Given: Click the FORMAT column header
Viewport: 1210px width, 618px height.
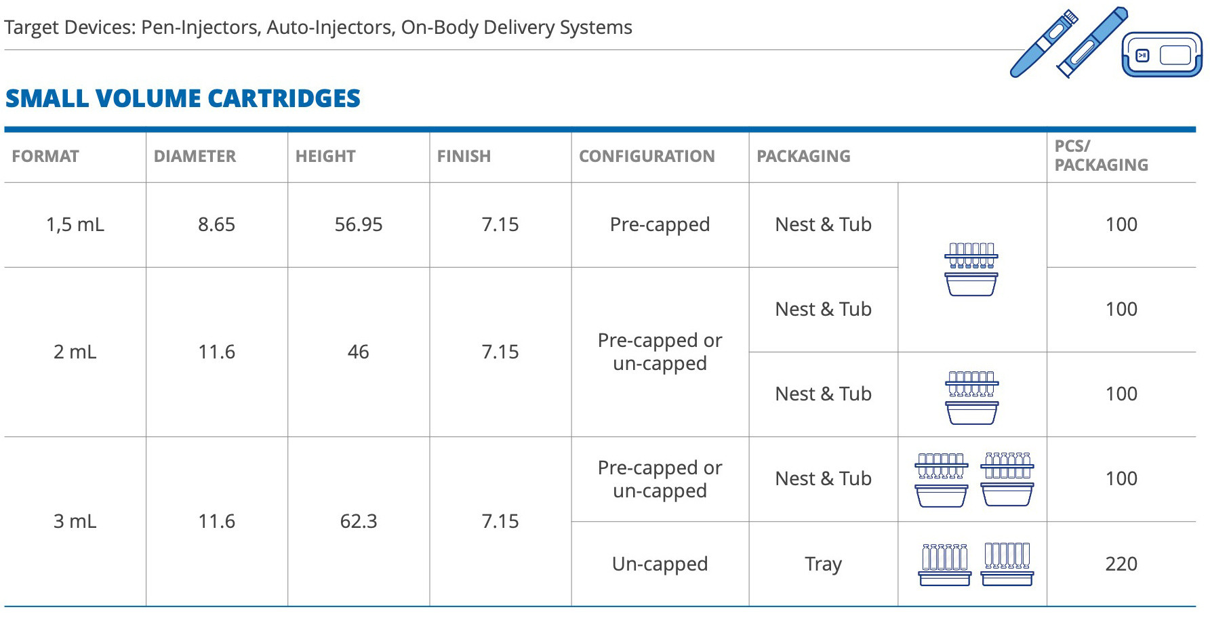Looking at the screenshot, I should click(x=45, y=157).
